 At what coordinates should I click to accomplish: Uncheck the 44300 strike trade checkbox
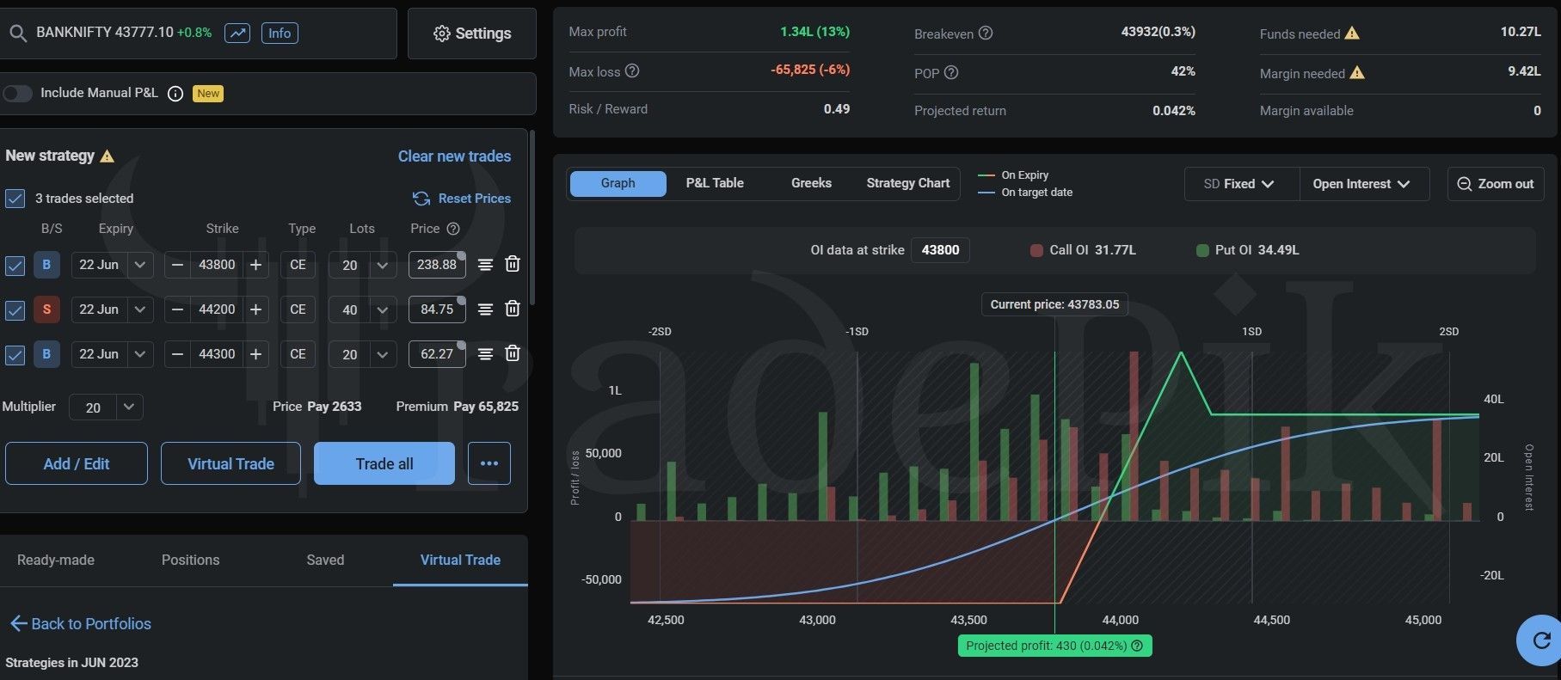point(15,354)
